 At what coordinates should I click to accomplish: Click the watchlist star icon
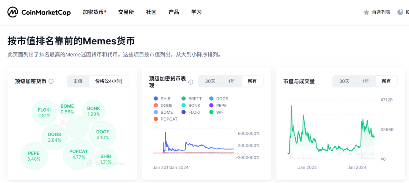[x=366, y=12]
